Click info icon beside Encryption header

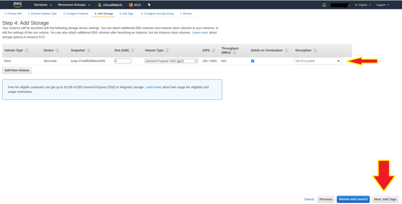coord(315,51)
